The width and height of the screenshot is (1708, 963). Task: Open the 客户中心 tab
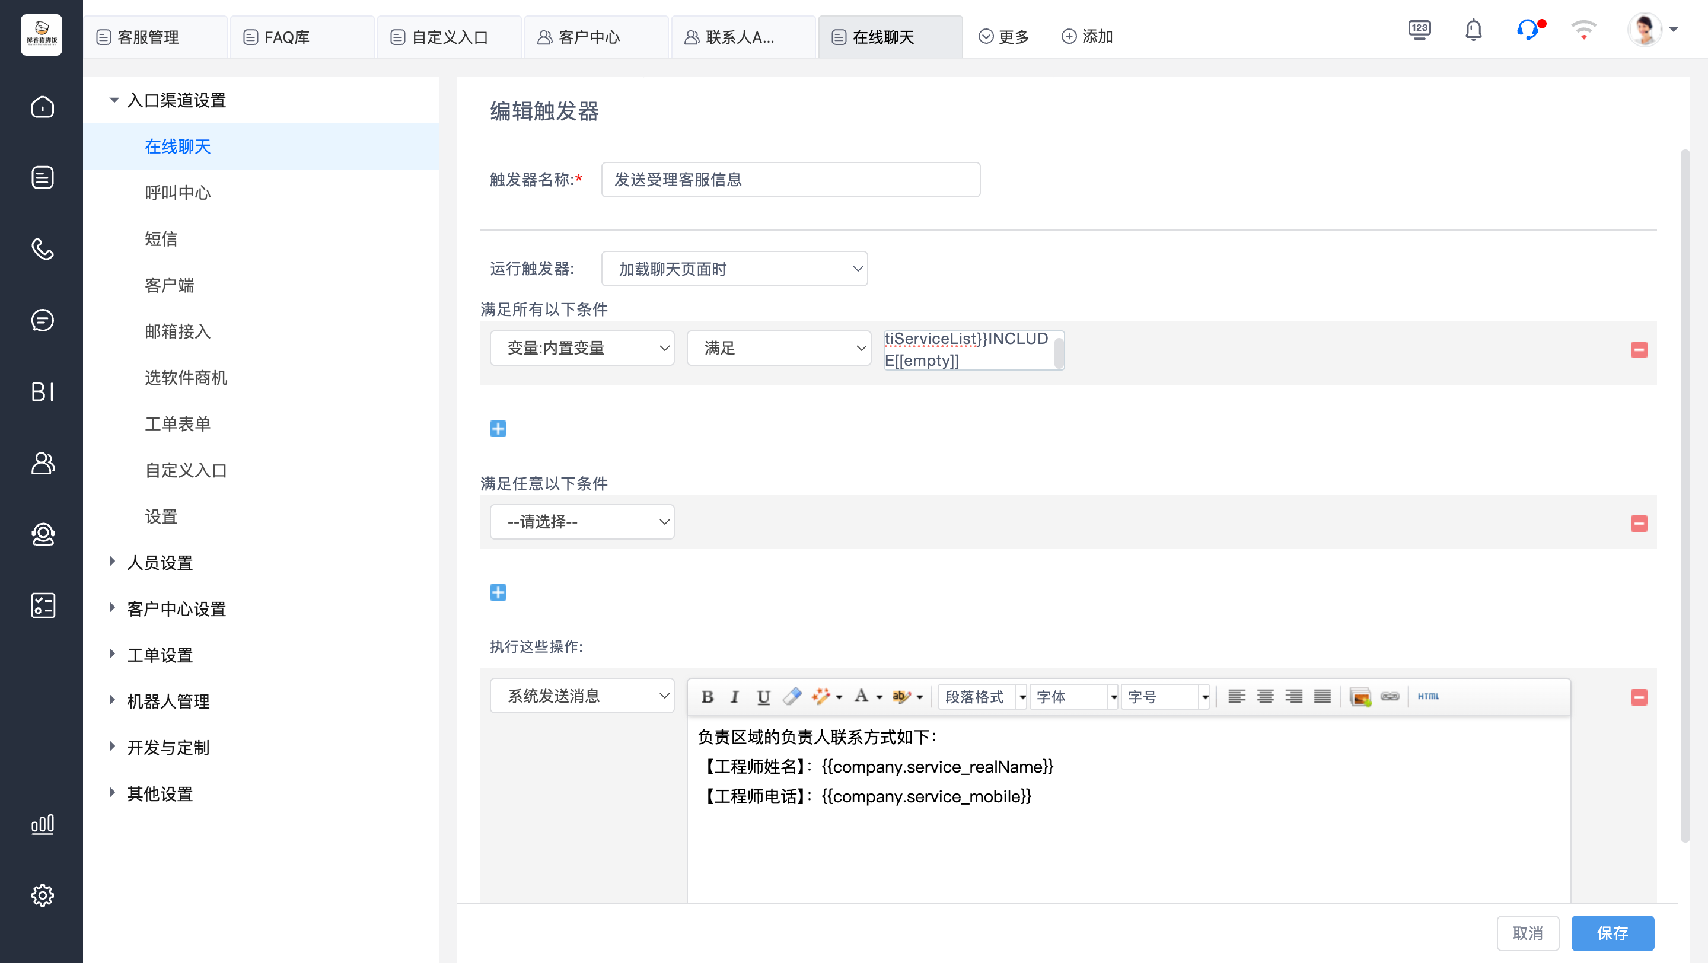coord(589,37)
